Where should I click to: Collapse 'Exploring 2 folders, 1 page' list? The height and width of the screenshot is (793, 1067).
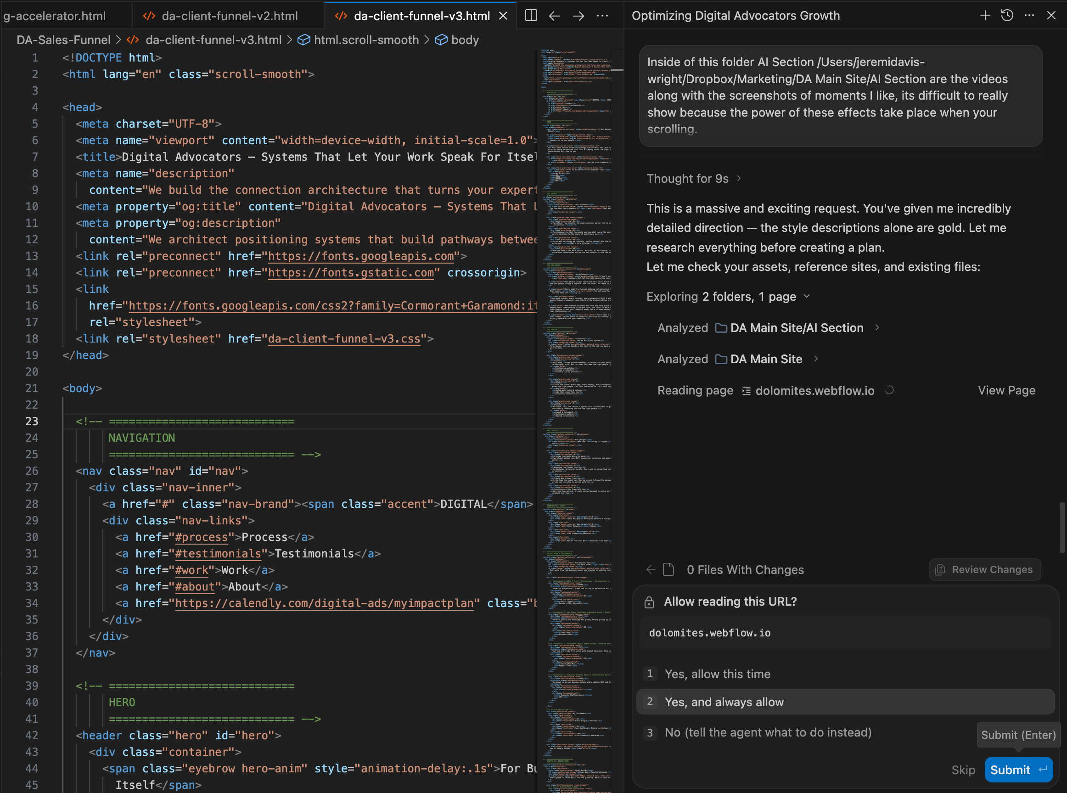click(728, 297)
